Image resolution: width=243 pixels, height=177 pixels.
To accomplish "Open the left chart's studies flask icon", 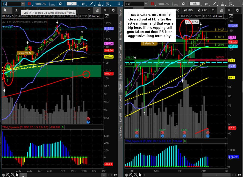I will [99, 4].
